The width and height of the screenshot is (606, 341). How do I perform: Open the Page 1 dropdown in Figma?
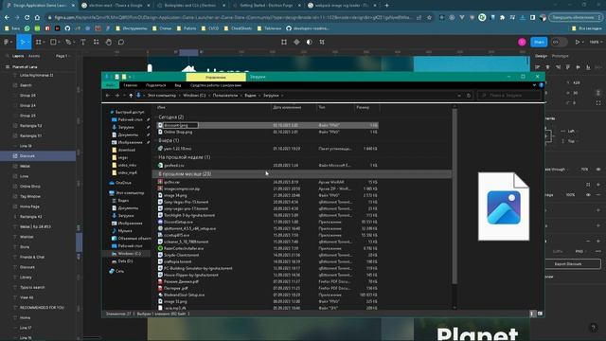click(x=62, y=56)
